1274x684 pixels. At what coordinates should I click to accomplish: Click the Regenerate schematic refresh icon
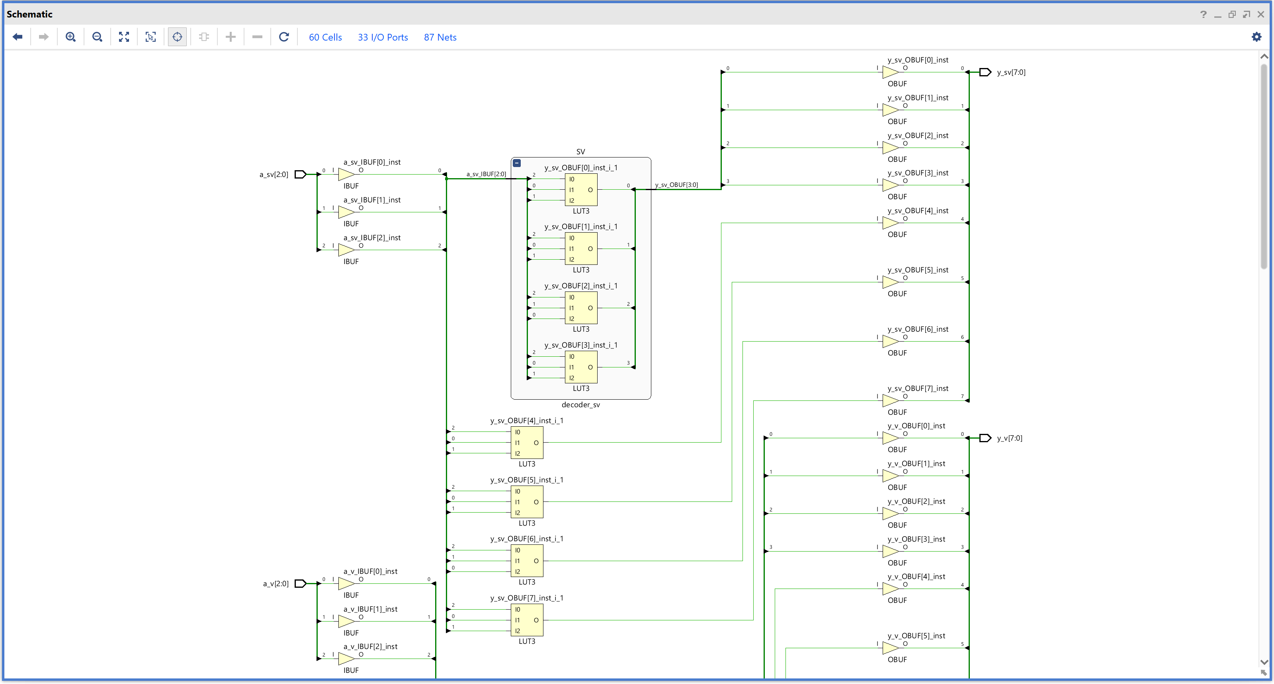284,37
